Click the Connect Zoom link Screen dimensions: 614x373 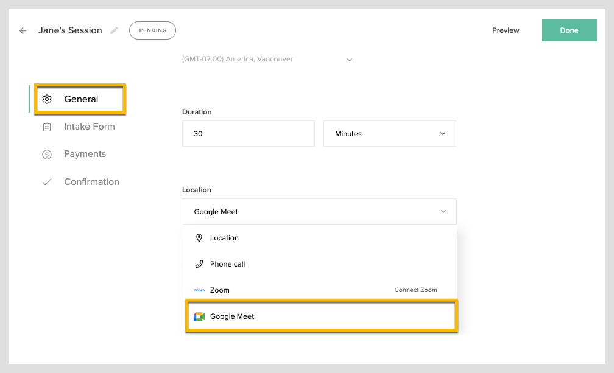click(x=415, y=290)
